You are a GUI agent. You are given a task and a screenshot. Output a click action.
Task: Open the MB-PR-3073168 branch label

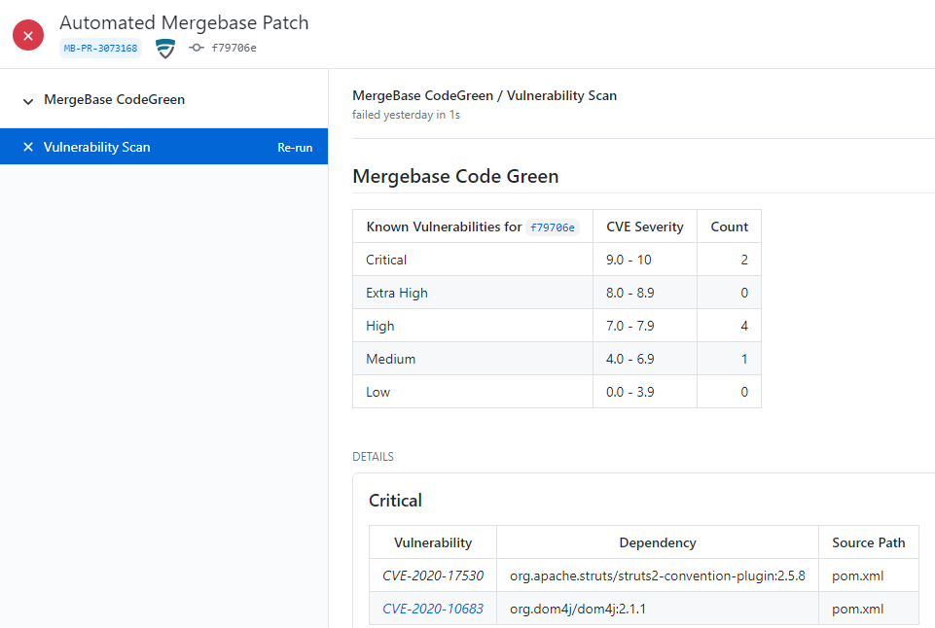point(101,48)
